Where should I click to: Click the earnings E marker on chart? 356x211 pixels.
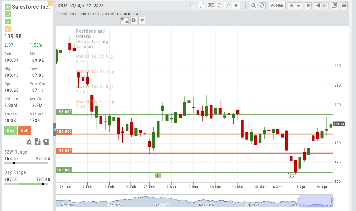[158, 175]
